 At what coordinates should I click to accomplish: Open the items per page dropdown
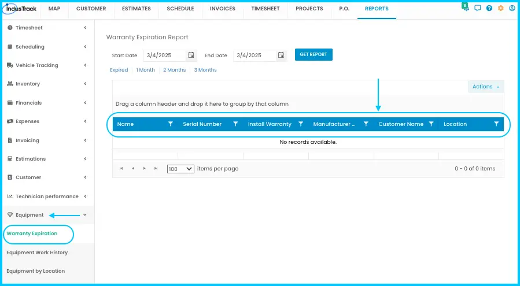(x=180, y=169)
